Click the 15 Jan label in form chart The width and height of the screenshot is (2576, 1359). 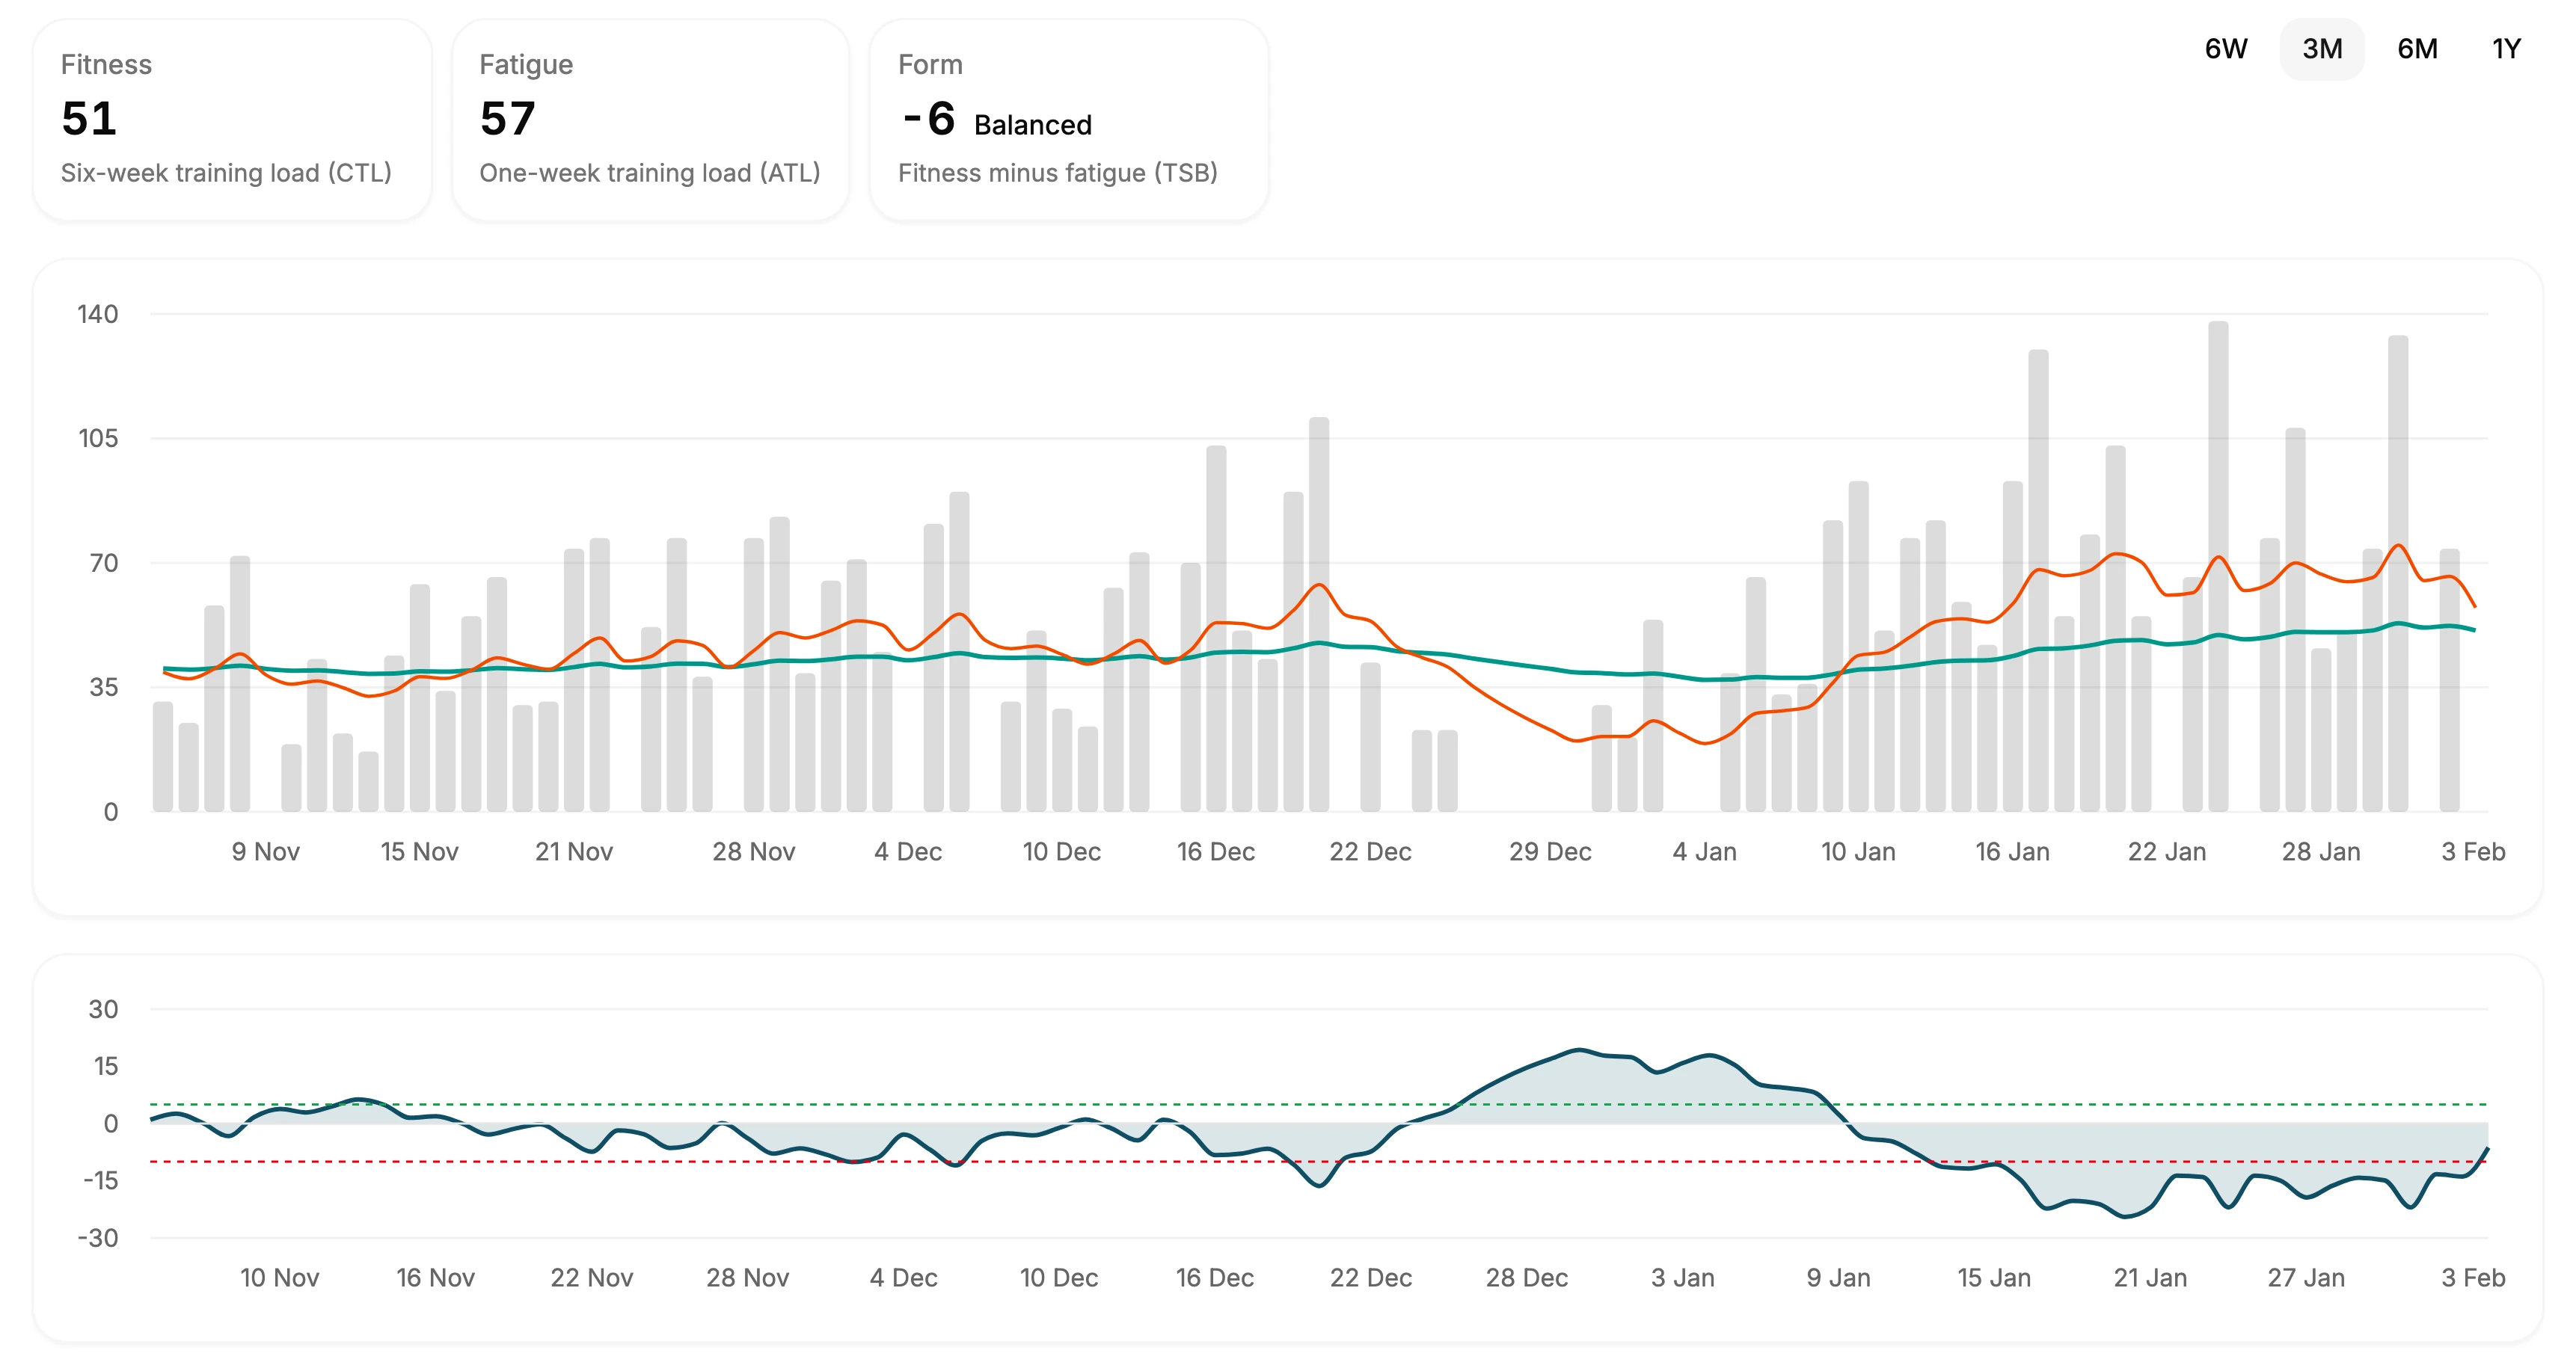(1994, 1277)
